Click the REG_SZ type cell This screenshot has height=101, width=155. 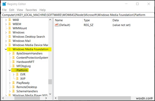coord(88,25)
